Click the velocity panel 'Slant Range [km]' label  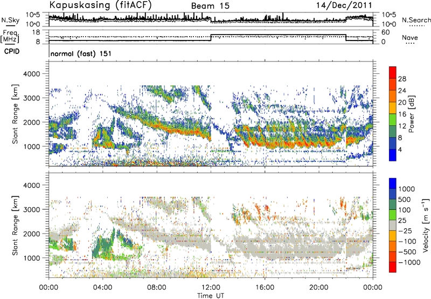click(x=16, y=225)
